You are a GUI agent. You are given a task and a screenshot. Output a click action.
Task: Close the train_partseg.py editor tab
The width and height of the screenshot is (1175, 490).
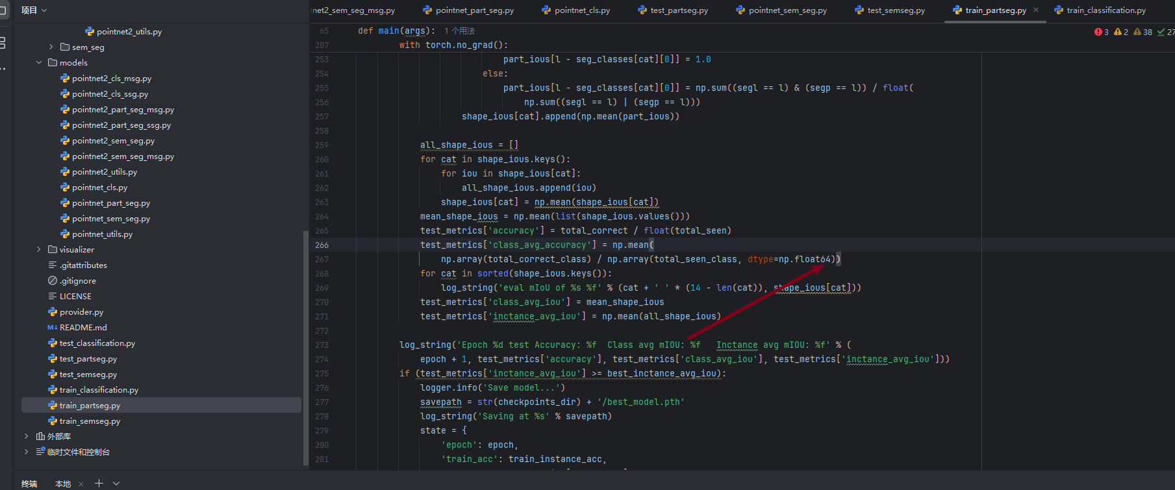coord(1036,10)
